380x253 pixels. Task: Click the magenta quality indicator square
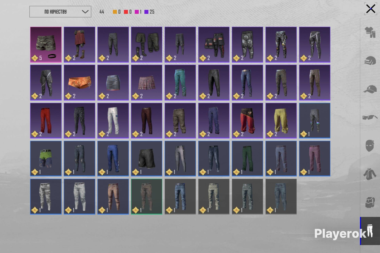click(137, 12)
